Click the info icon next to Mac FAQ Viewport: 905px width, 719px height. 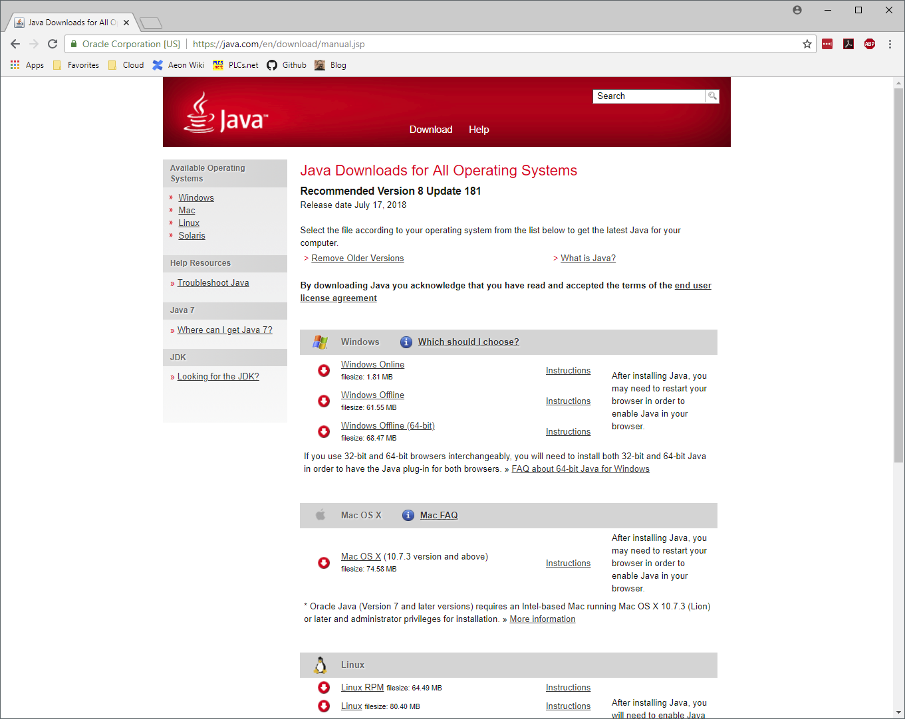coord(408,516)
